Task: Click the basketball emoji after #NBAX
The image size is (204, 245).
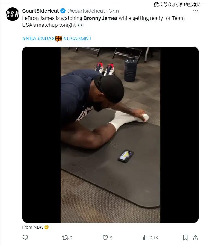Action: click(58, 39)
